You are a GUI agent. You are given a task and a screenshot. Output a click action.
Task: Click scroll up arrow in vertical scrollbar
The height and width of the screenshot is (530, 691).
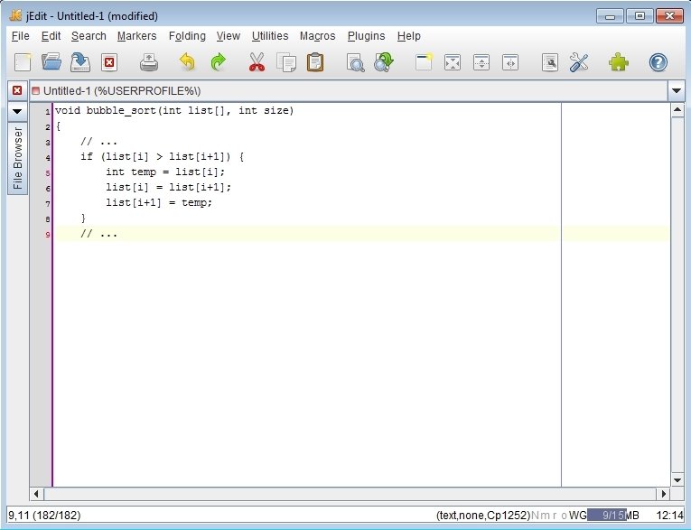point(677,109)
